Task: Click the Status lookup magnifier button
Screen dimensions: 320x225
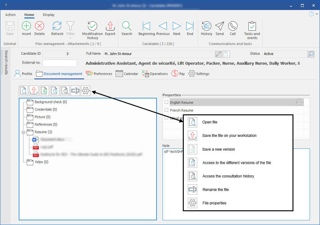Action: (311, 54)
